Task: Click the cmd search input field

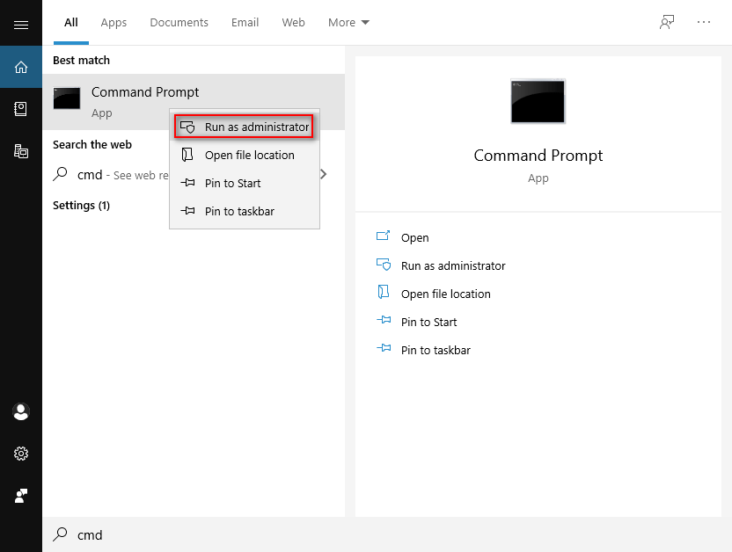Action: click(x=176, y=534)
